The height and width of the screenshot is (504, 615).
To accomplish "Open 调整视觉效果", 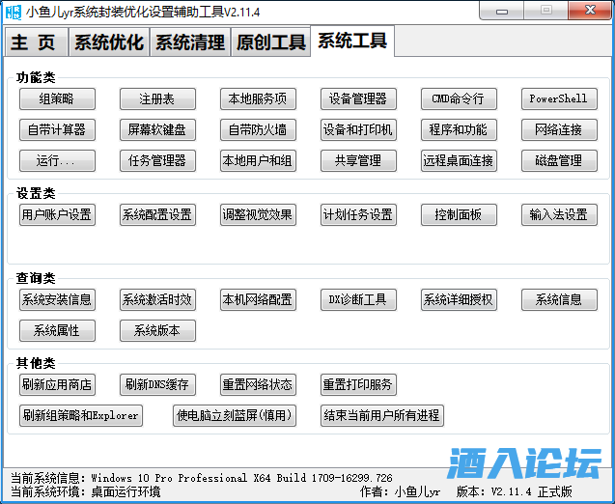I will (258, 215).
